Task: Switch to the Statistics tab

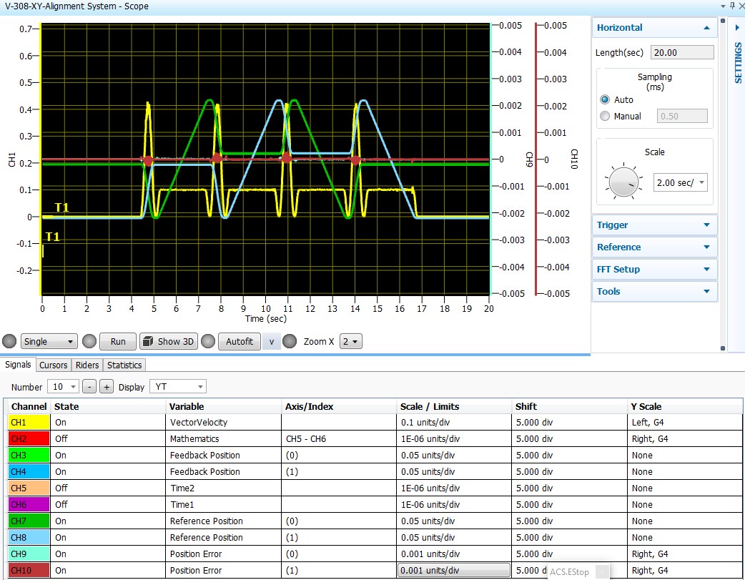Action: [124, 365]
